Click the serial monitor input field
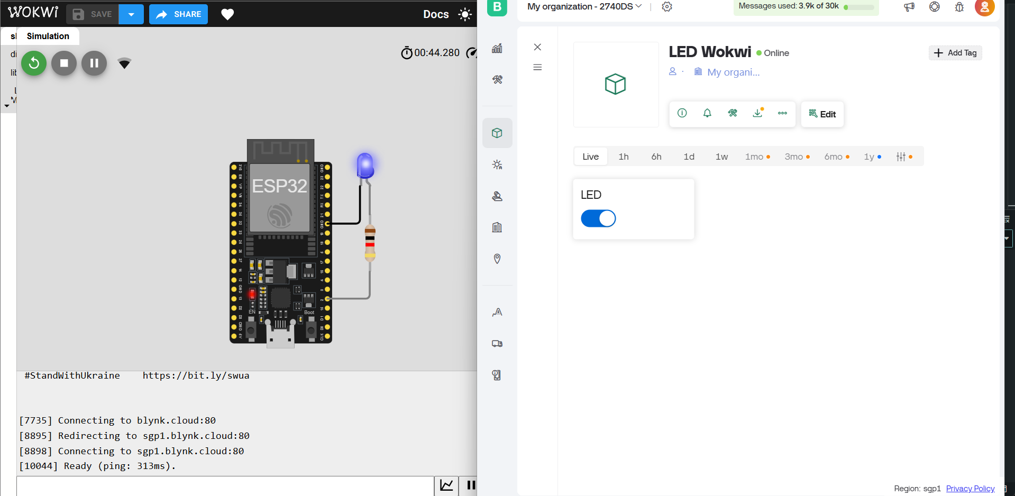The width and height of the screenshot is (1015, 496). [x=225, y=486]
